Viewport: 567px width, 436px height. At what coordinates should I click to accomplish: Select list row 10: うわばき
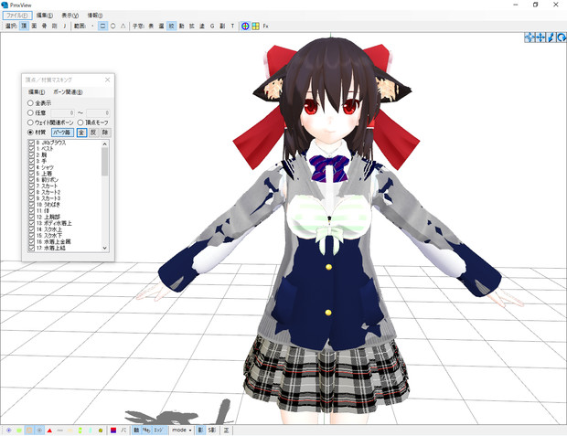click(65, 205)
